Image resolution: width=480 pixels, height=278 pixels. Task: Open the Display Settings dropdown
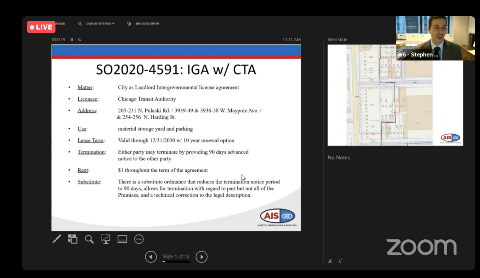100,24
